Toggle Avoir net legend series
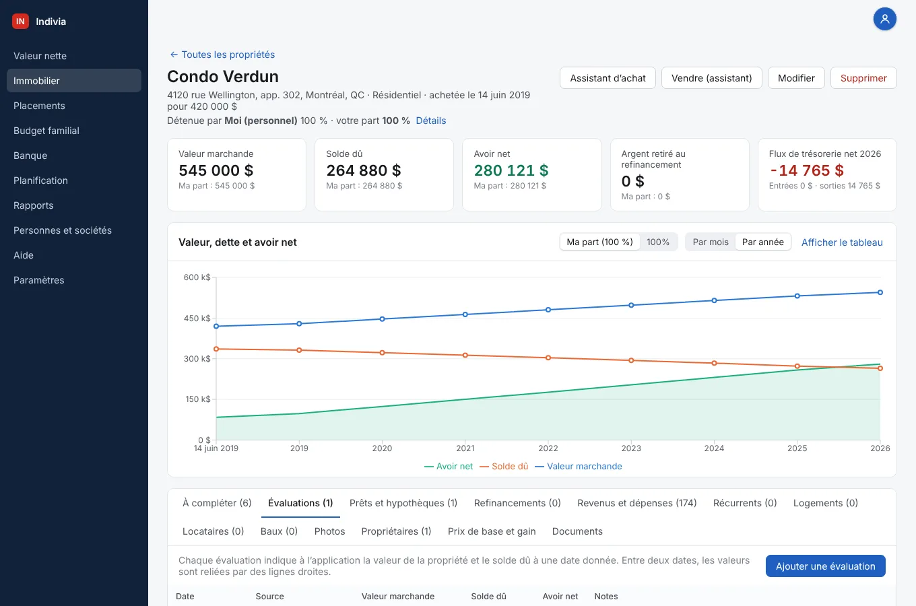 click(449, 466)
